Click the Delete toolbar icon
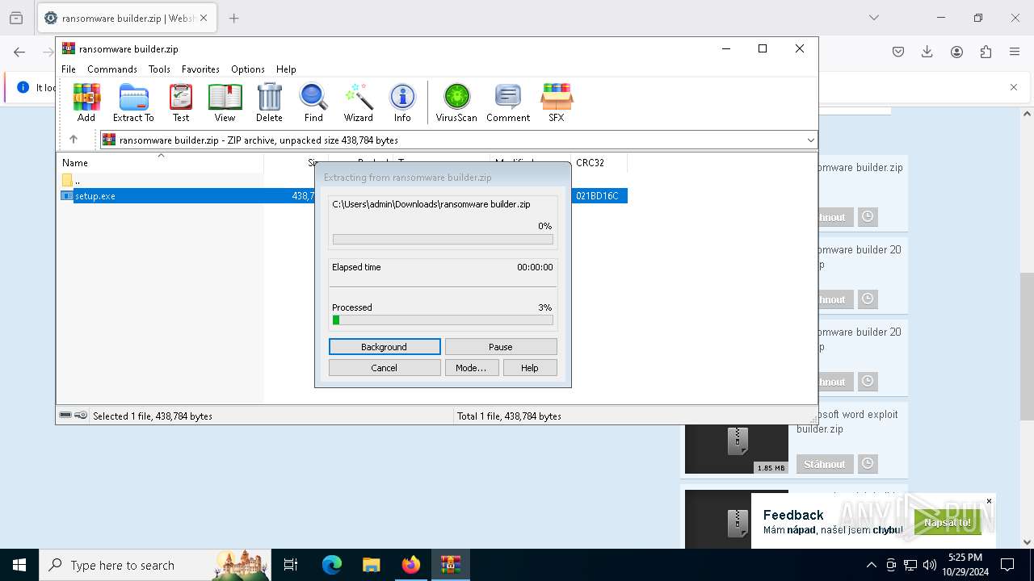The image size is (1034, 581). pos(269,102)
